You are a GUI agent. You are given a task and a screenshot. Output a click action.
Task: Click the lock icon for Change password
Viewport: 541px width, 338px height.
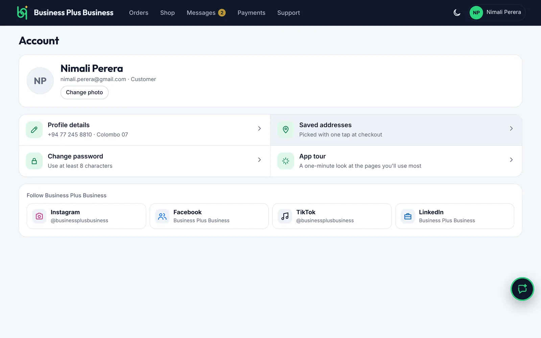(34, 161)
